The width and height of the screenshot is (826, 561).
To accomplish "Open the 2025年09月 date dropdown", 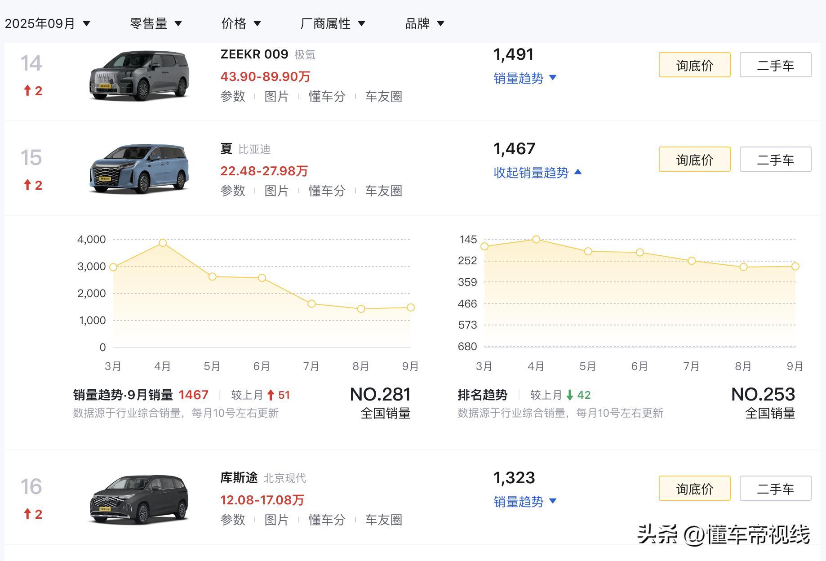I will click(47, 23).
